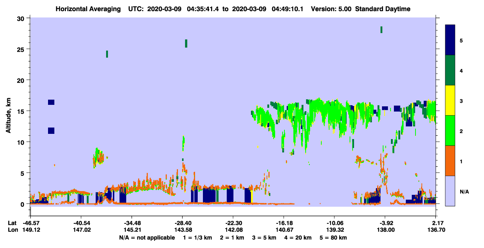Viewport: 484px width, 248px height.
Task: Click the latitude value -10.06
Action: pos(334,223)
